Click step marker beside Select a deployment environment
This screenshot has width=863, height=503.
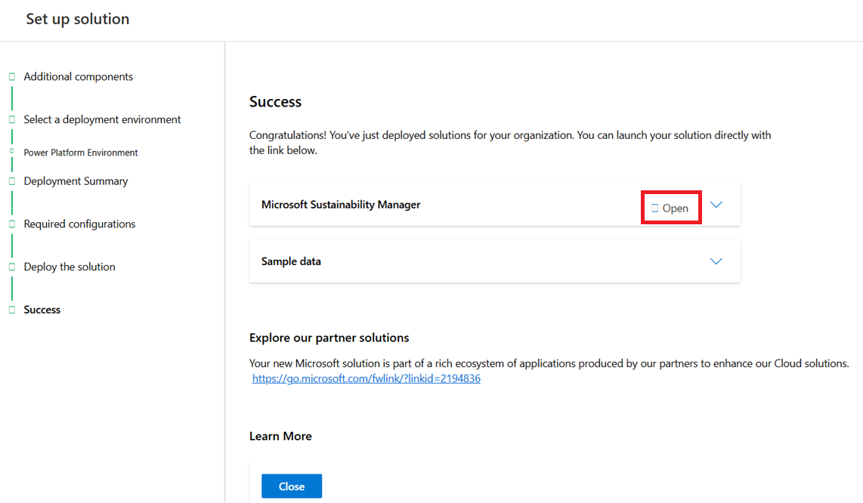(11, 119)
